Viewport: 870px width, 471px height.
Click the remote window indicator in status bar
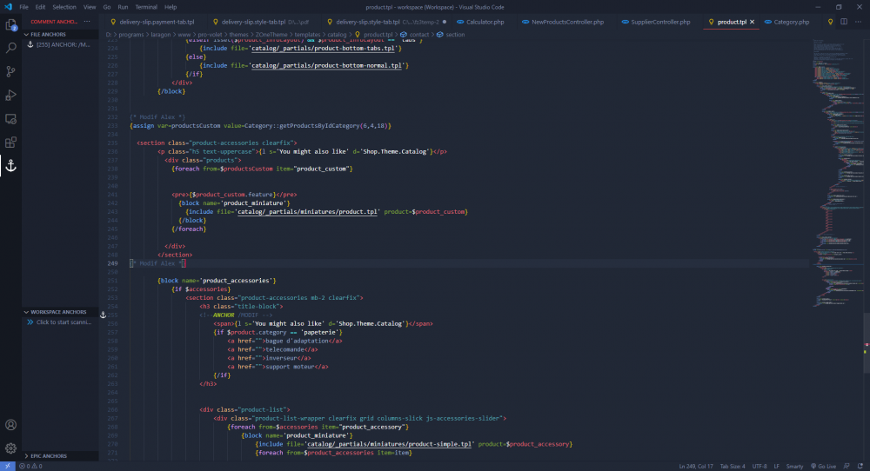[x=7, y=466]
